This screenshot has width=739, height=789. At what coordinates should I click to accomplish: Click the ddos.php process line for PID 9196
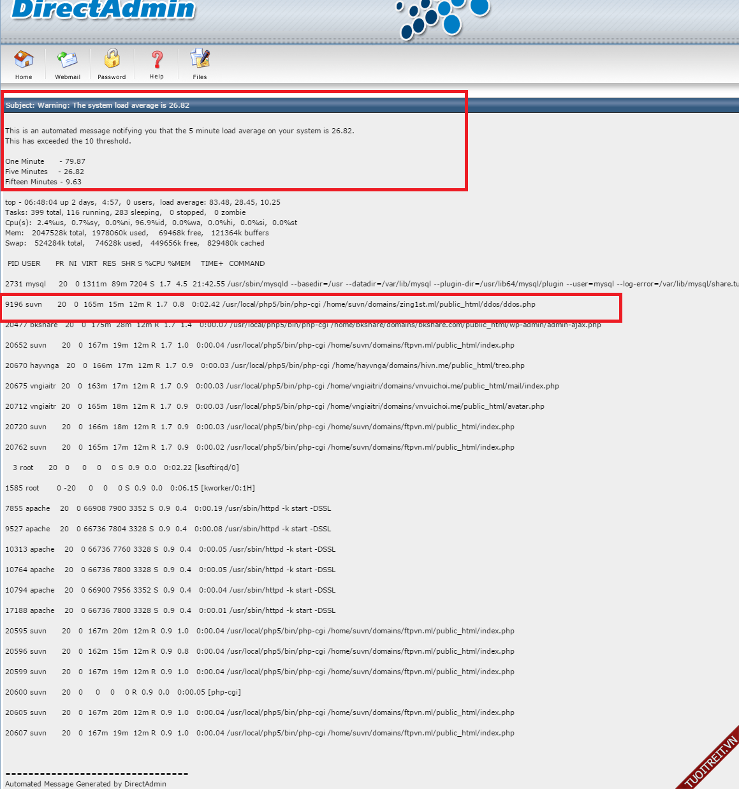[x=270, y=304]
